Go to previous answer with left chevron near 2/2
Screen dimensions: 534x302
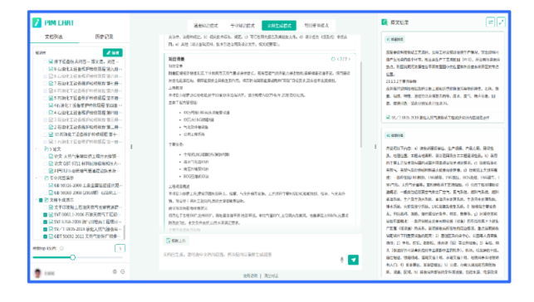click(338, 59)
